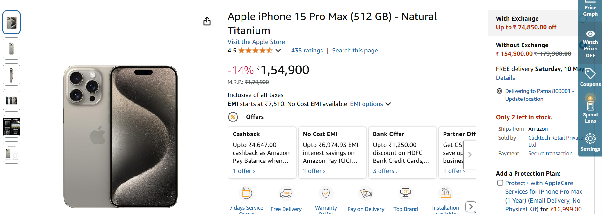Image resolution: width=606 pixels, height=214 pixels.
Task: Expand the star ratings dropdown arrow
Action: (x=278, y=51)
